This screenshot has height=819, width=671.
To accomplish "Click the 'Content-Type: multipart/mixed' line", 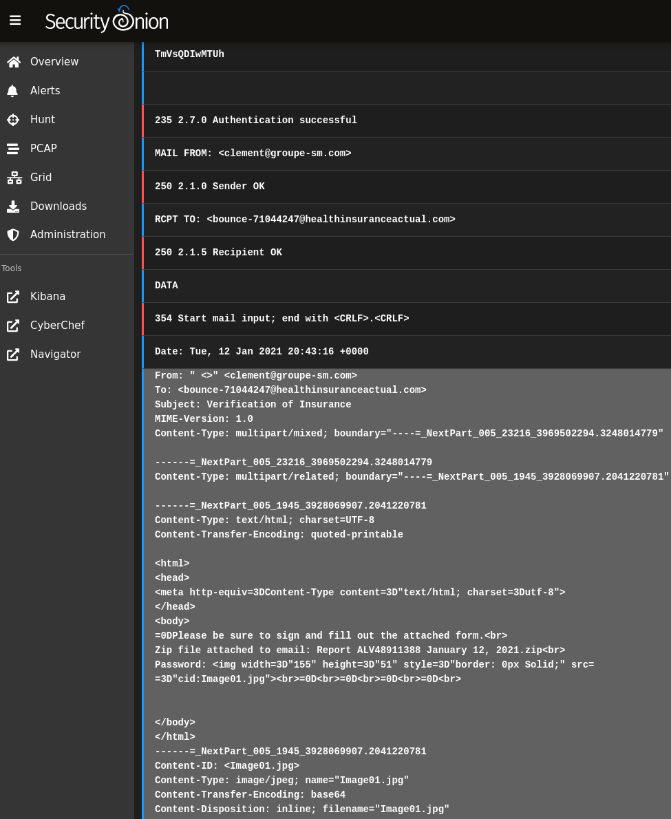I will tap(409, 434).
